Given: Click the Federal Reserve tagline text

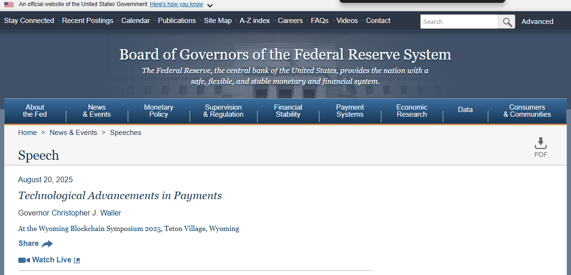Looking at the screenshot, I should pyautogui.click(x=285, y=76).
